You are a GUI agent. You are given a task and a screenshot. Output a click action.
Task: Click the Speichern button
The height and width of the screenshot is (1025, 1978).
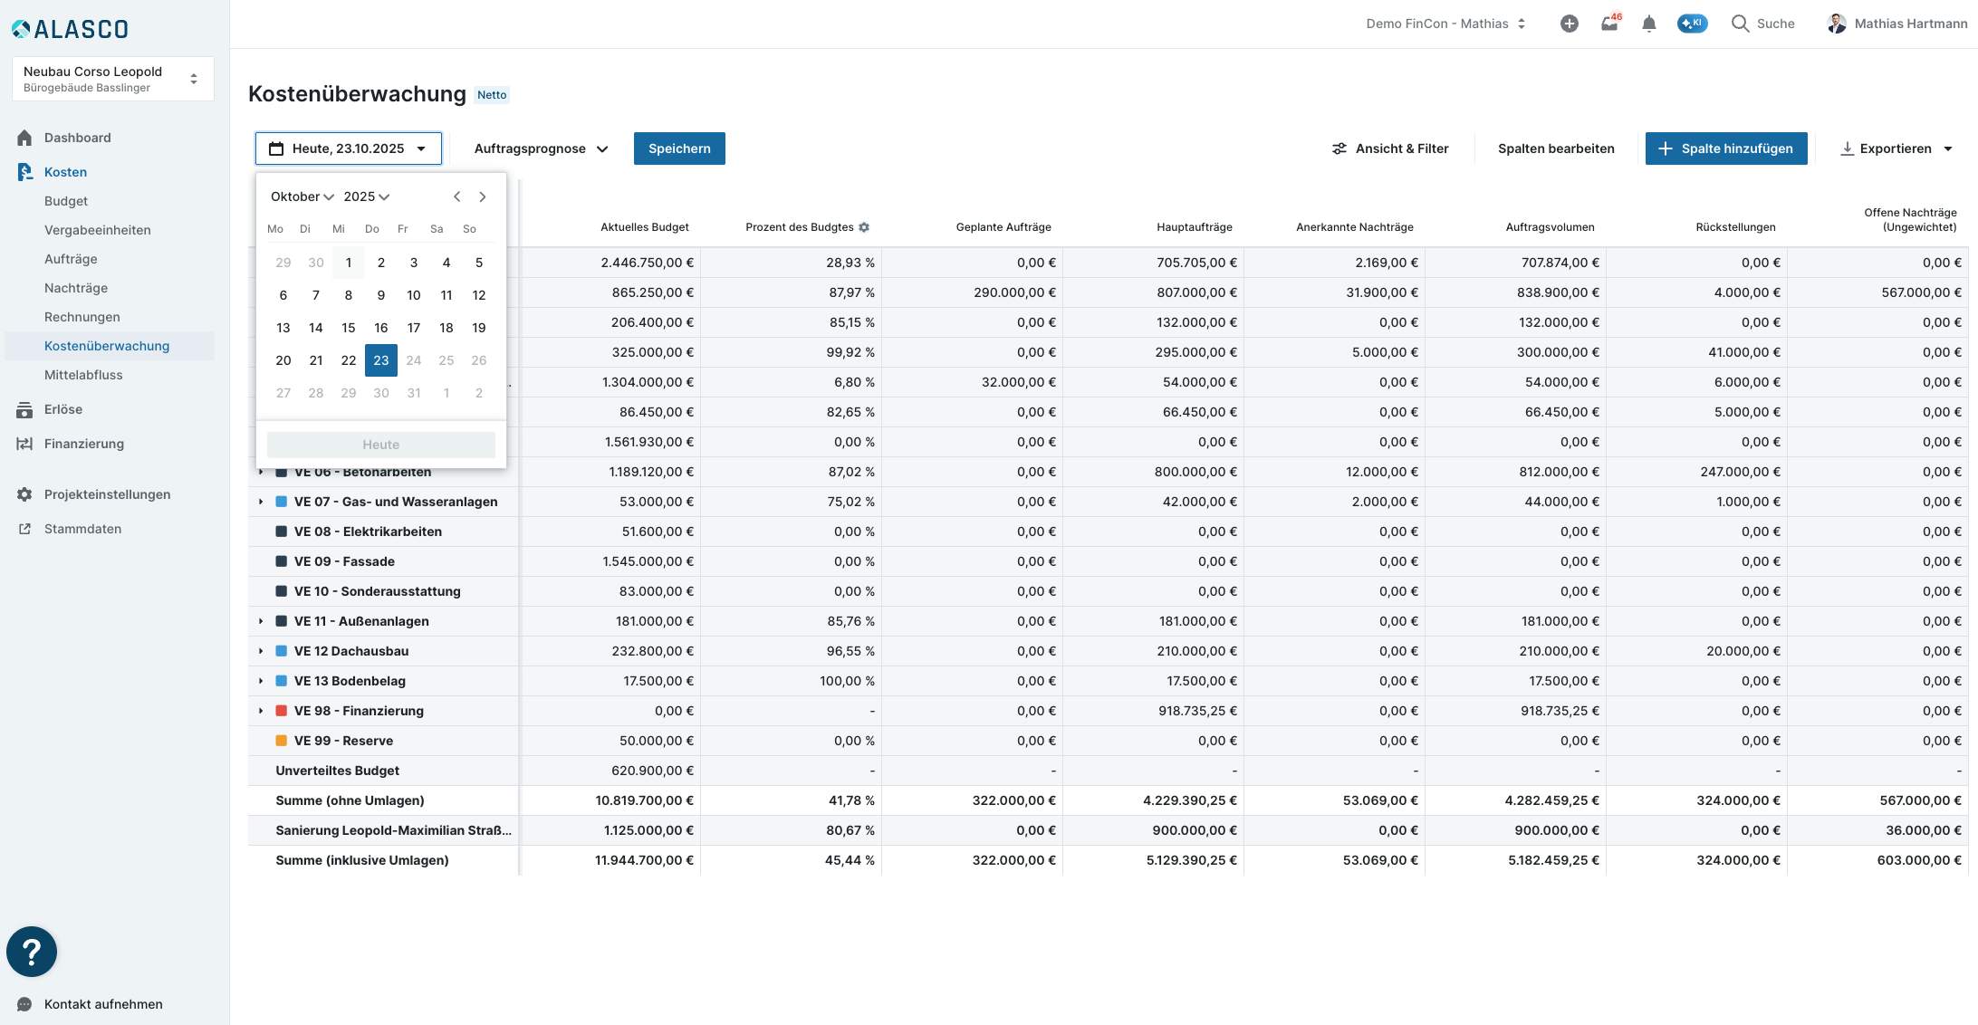(679, 148)
